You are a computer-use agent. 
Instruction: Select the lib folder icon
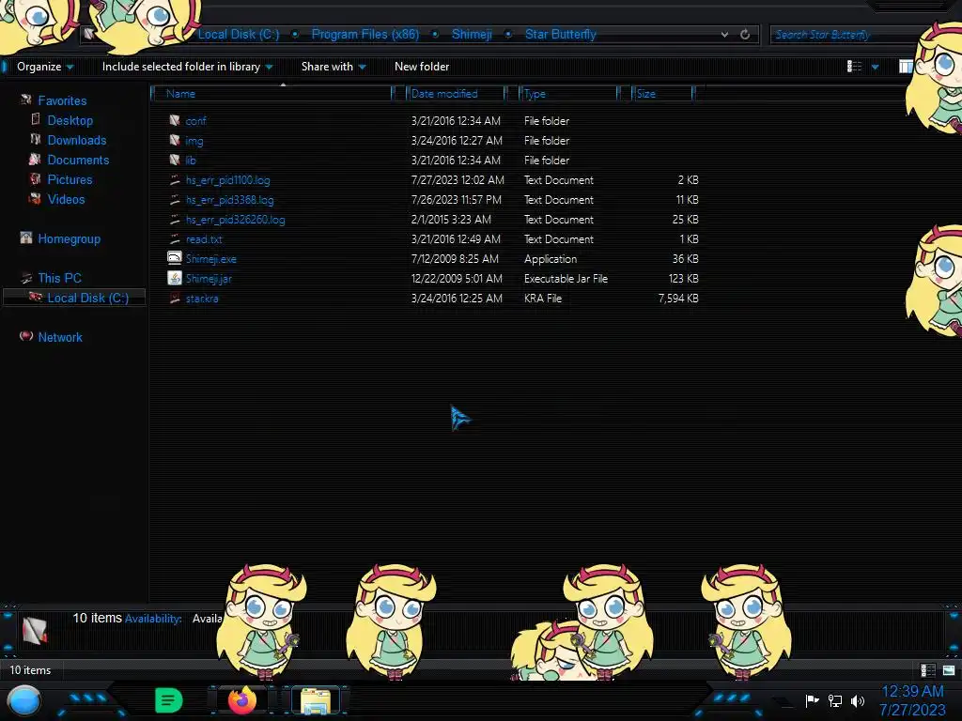point(175,160)
